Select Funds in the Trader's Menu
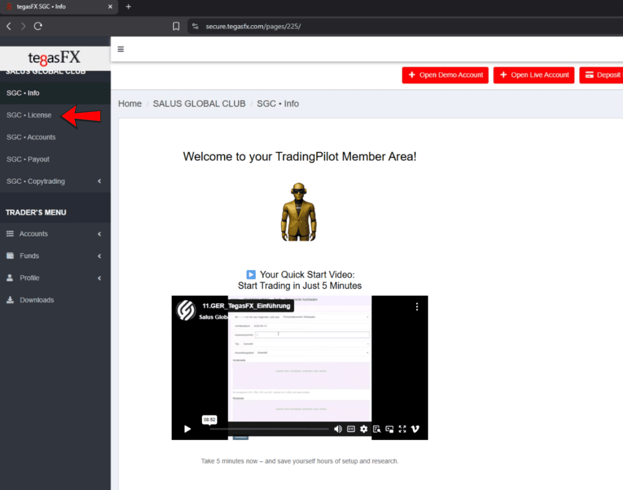Viewport: 623px width, 490px height. pos(29,256)
